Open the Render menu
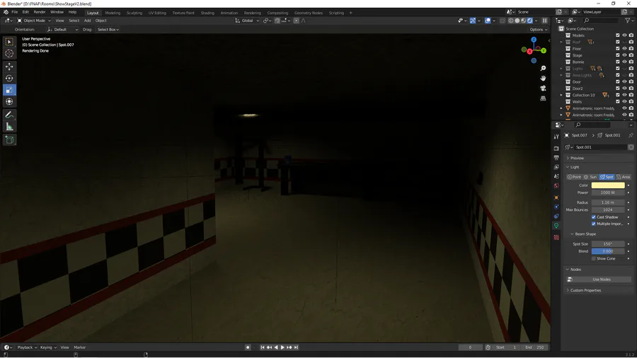637x358 pixels. pos(40,12)
